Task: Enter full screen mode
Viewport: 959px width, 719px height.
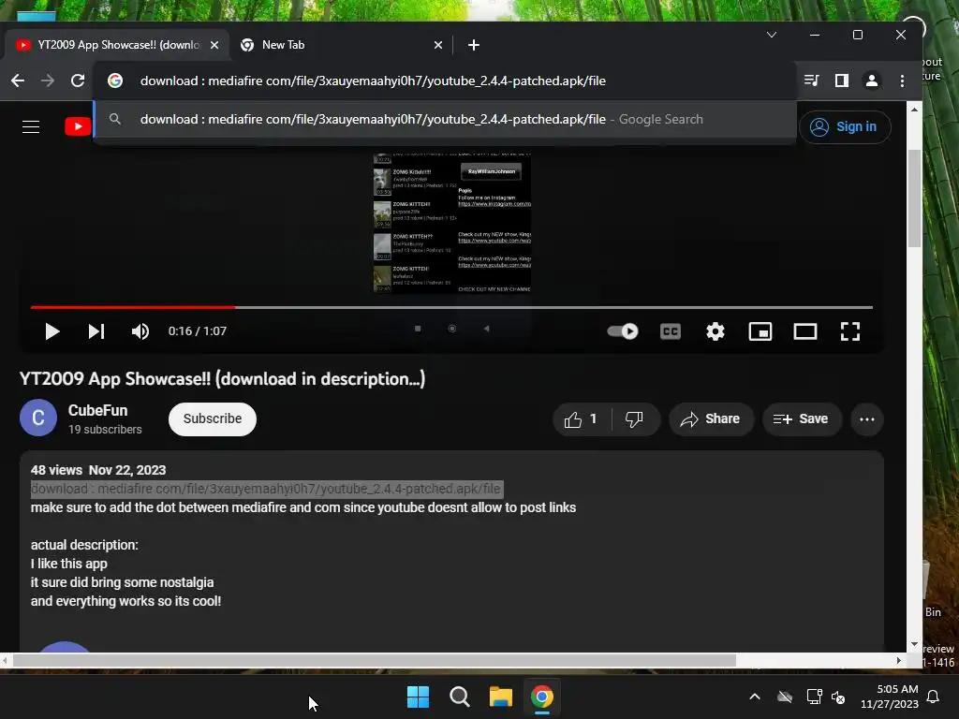Action: [850, 331]
